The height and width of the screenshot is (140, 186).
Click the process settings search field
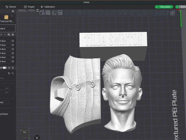click(x=3, y=73)
